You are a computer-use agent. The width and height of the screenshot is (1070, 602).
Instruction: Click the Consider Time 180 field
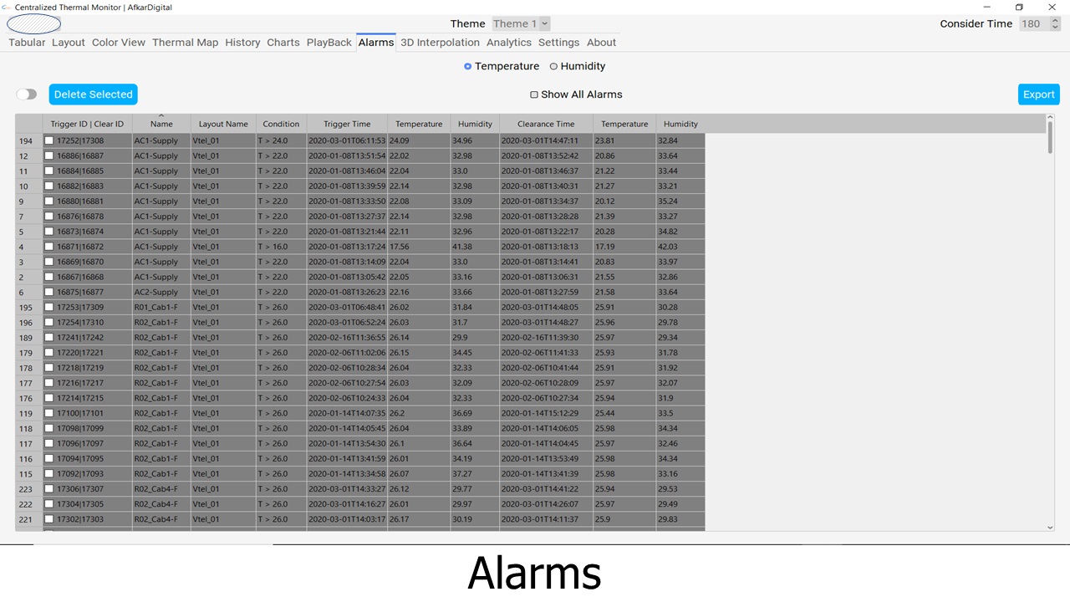(x=1036, y=23)
